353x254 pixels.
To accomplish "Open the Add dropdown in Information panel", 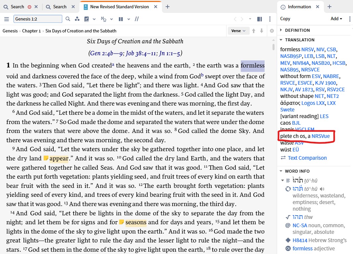I will tap(336, 19).
